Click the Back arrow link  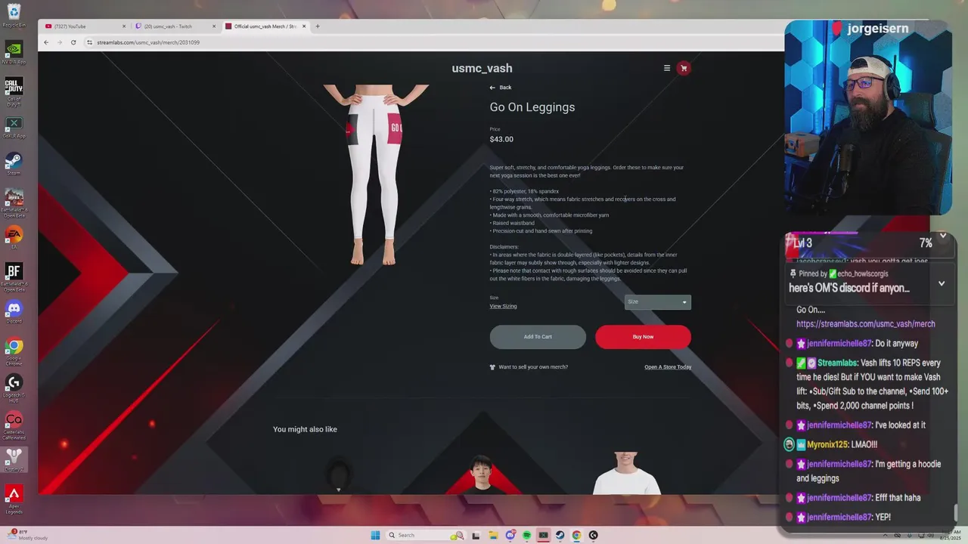[501, 88]
